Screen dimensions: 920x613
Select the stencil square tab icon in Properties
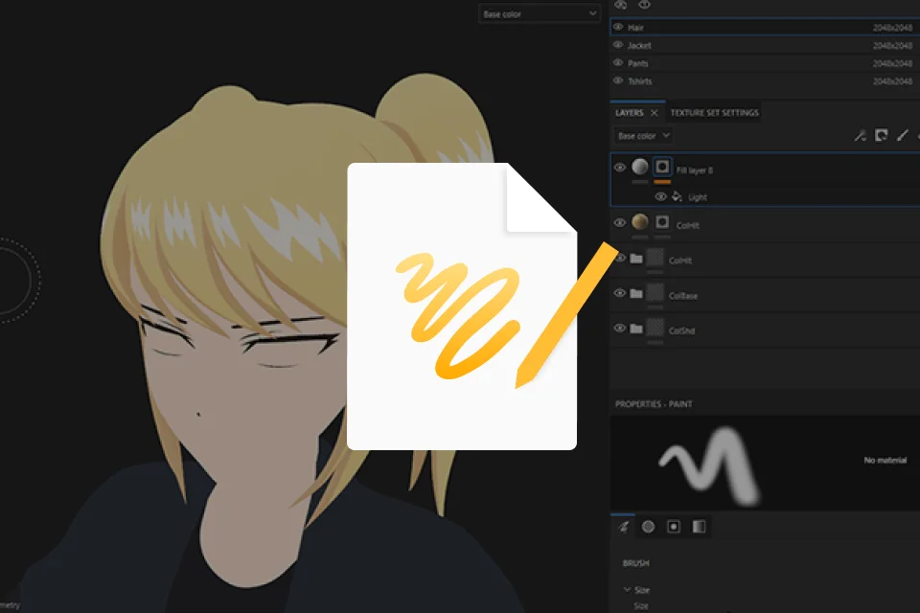tap(674, 527)
